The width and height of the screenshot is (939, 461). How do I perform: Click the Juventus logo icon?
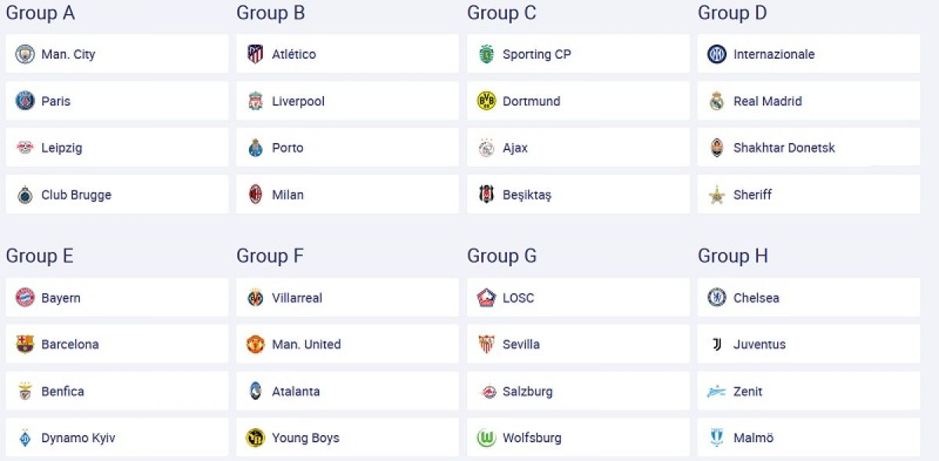click(x=717, y=345)
